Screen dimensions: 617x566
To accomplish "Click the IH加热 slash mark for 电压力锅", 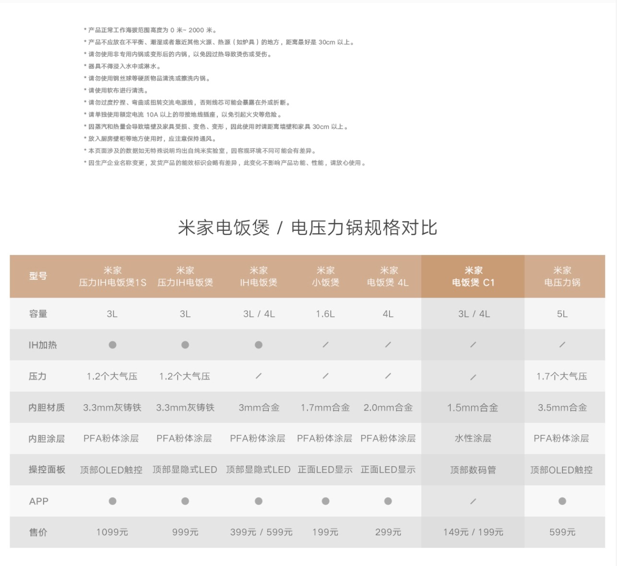I will point(562,345).
